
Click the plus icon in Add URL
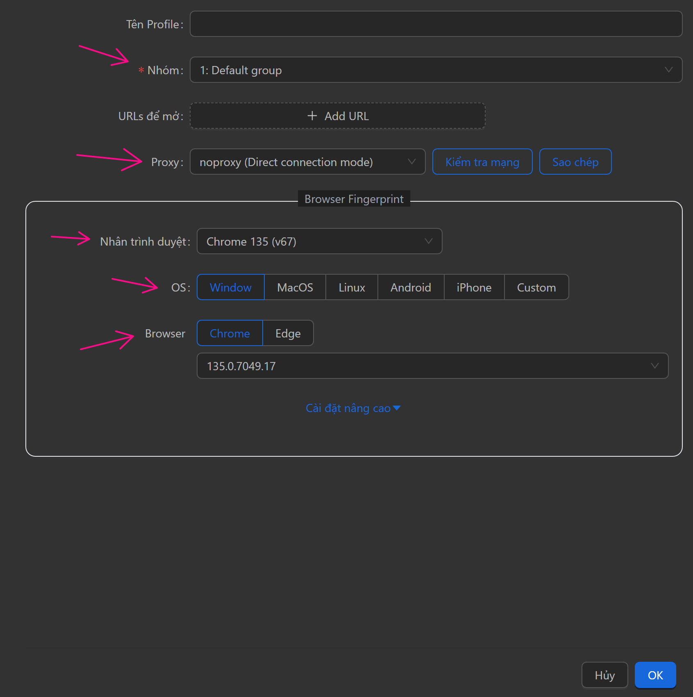(312, 116)
